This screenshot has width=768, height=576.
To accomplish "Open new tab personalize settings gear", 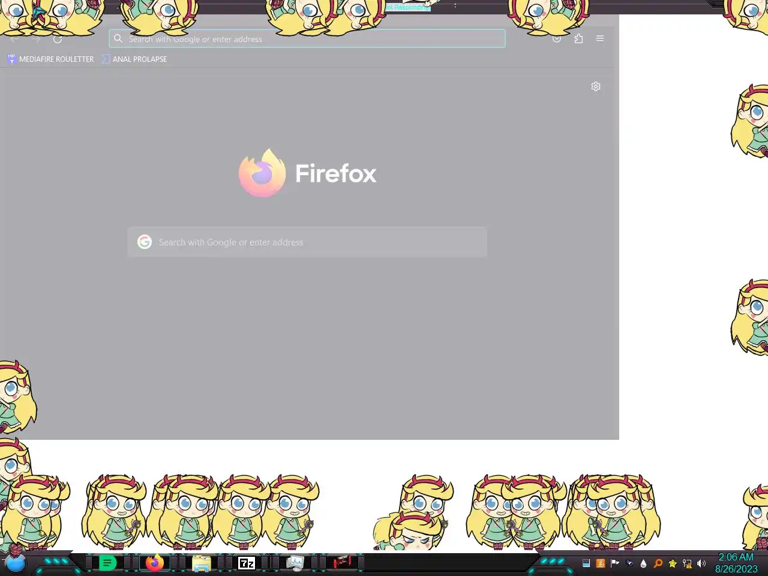I will click(x=596, y=86).
